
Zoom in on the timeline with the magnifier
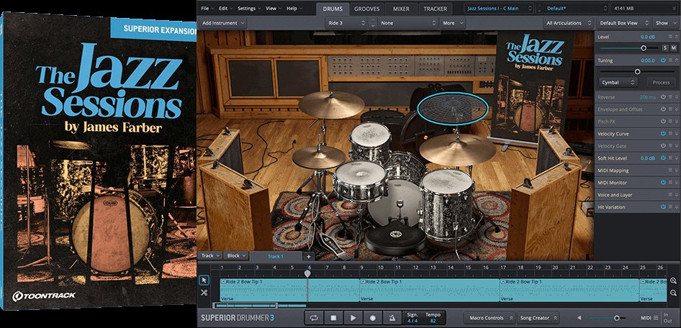click(x=673, y=281)
